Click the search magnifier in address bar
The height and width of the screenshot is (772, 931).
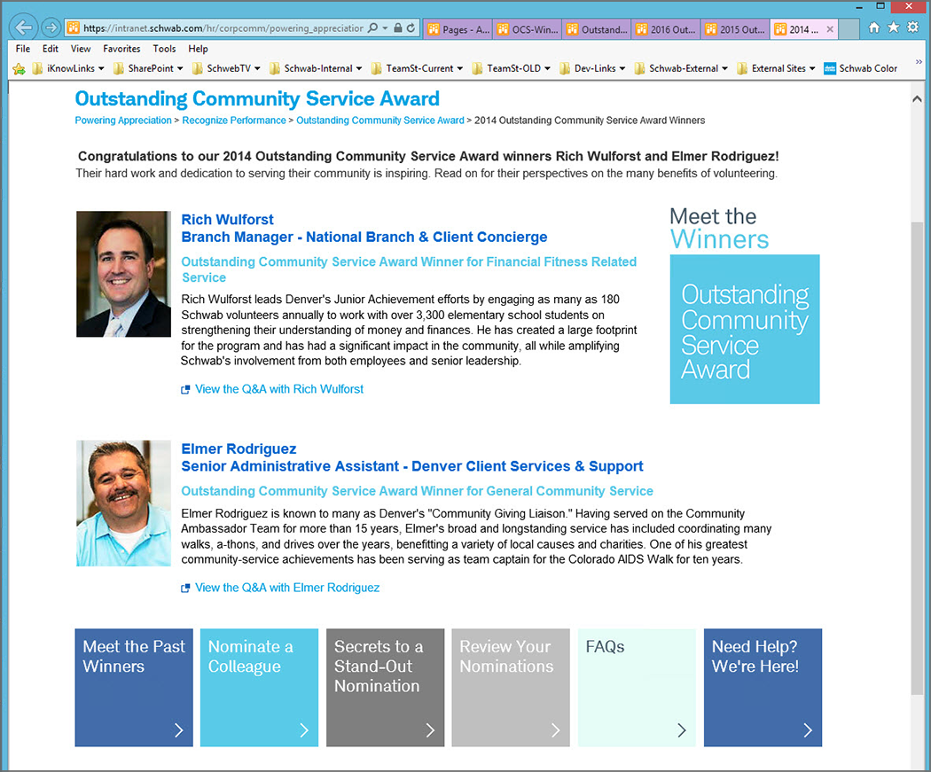[x=372, y=27]
